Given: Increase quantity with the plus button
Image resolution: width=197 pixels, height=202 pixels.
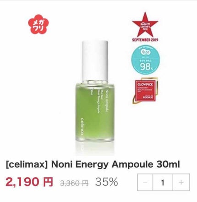Looking at the screenshot, I should click(181, 182).
